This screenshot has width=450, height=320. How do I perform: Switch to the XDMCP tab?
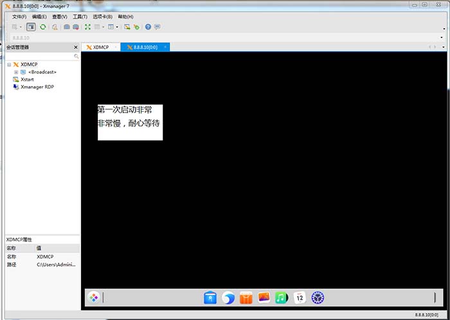click(101, 48)
